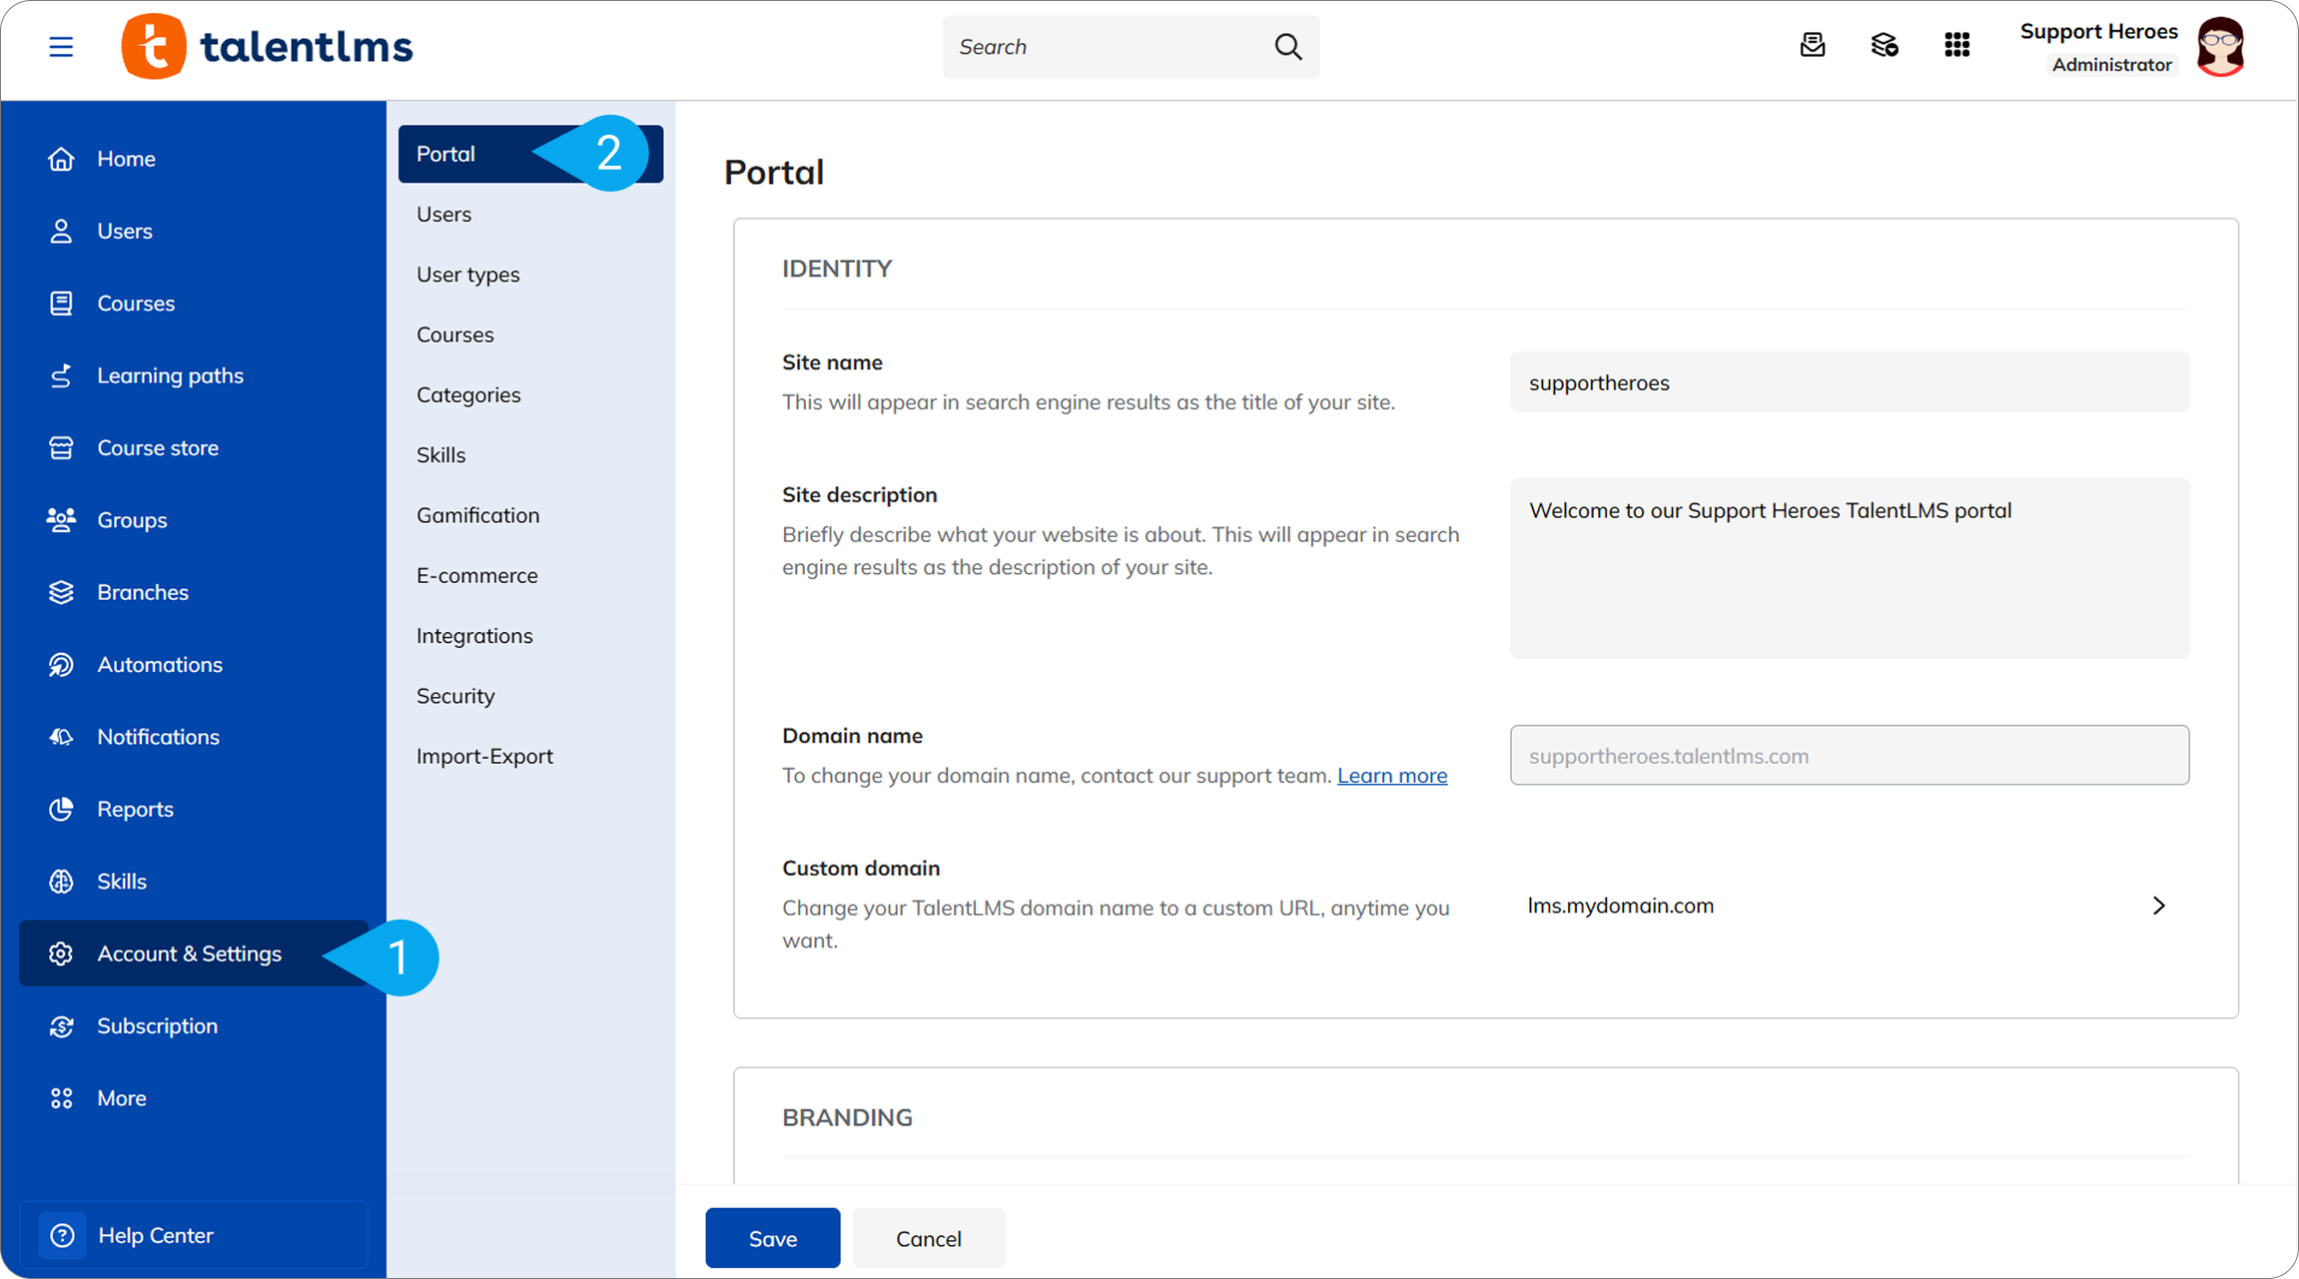Open the messages inbox icon
2299x1279 pixels.
click(1812, 46)
